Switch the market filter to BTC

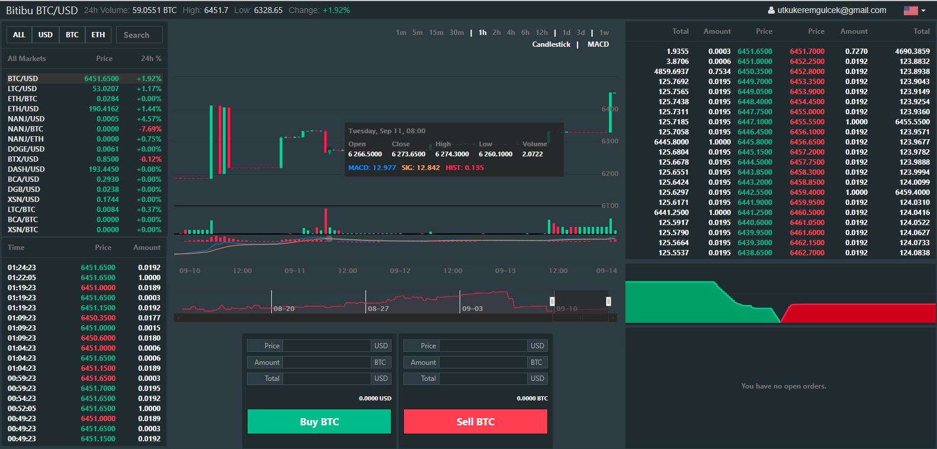pyautogui.click(x=72, y=35)
